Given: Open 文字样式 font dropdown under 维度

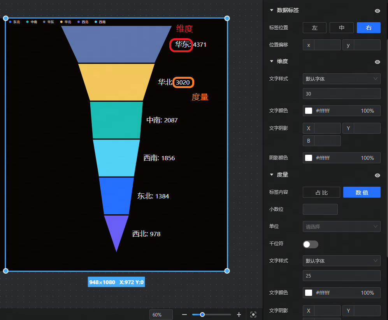Looking at the screenshot, I should pyautogui.click(x=341, y=79).
